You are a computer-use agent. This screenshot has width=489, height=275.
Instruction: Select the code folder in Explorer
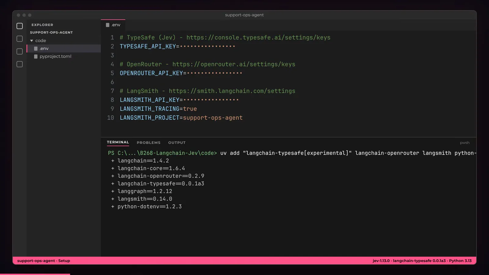coord(40,41)
